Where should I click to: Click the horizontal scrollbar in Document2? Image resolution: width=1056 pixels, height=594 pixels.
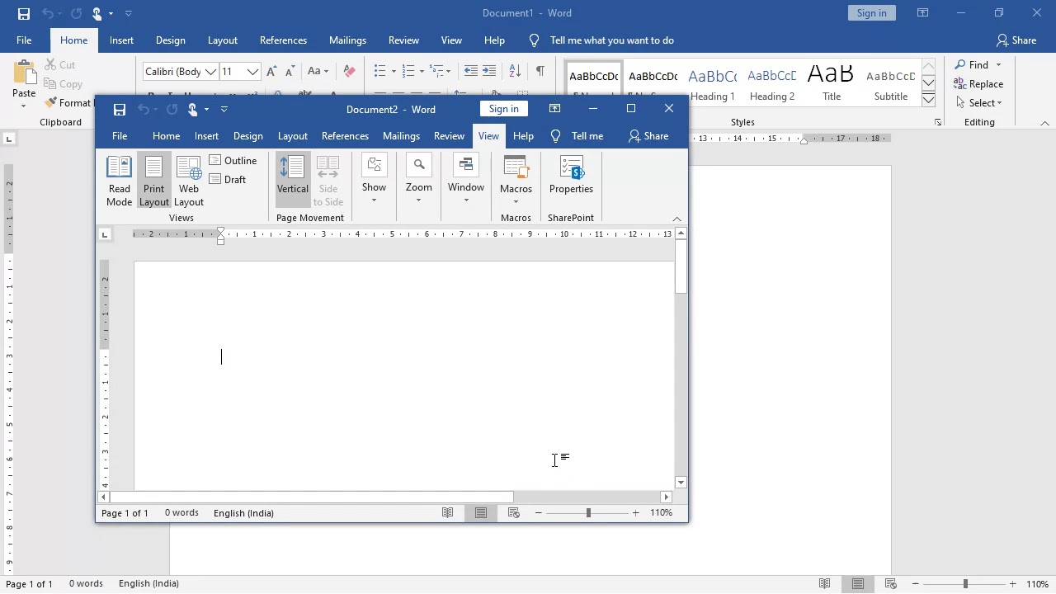point(312,497)
